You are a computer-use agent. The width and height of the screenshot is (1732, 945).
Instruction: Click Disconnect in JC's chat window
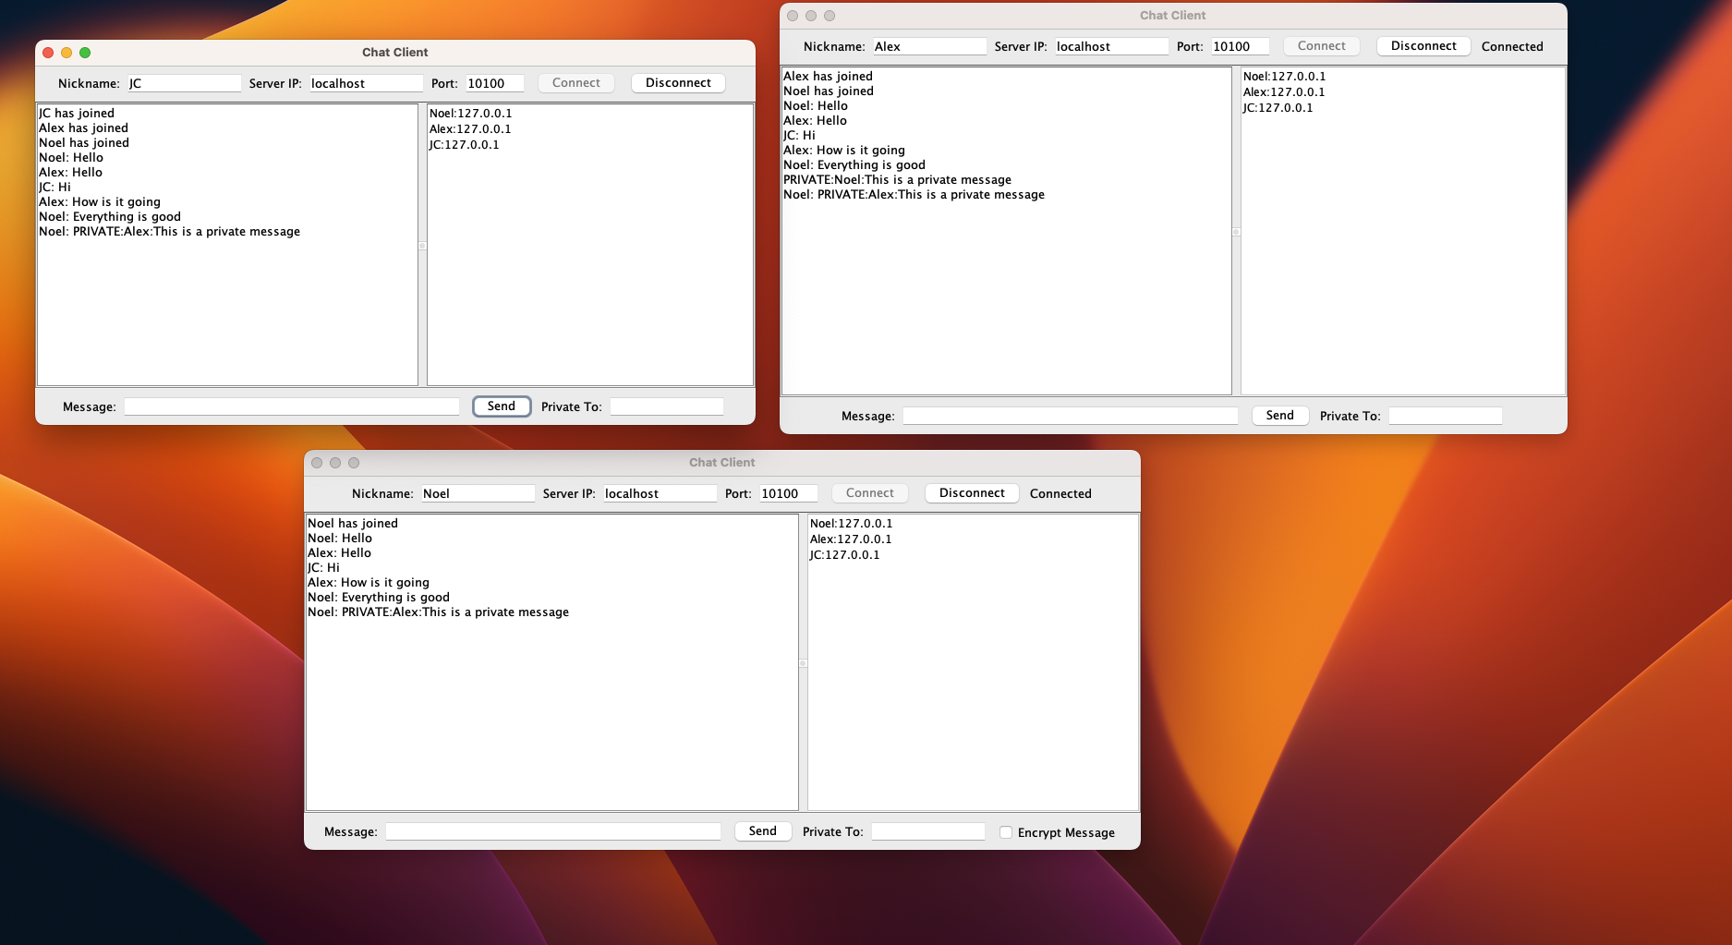[x=678, y=83]
